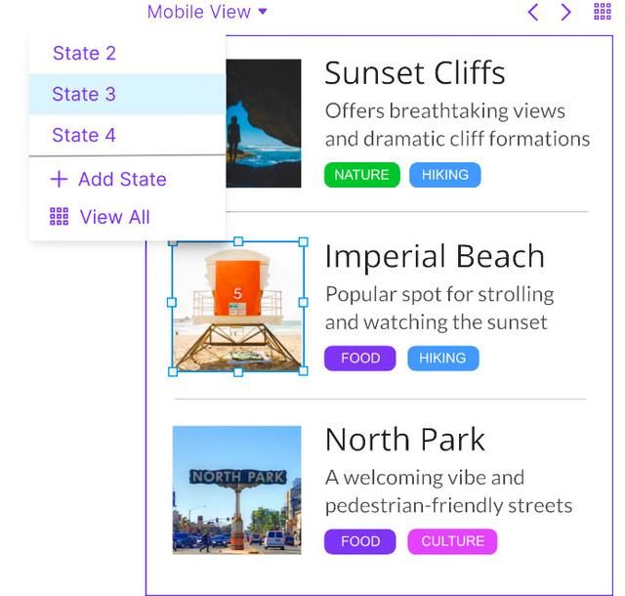The image size is (625, 596).
Task: Click the pink CULTURE tag
Action: click(x=453, y=541)
